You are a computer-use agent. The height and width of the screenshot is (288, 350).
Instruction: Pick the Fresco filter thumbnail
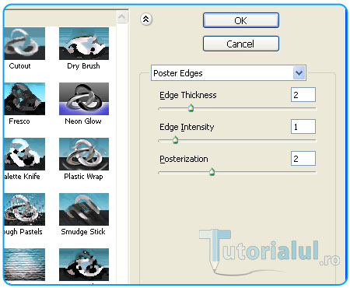pyautogui.click(x=25, y=99)
